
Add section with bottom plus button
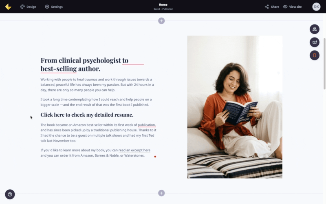161,193
